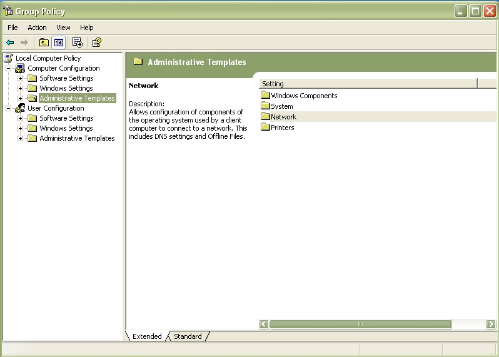Click the System folder icon in list
Image resolution: width=499 pixels, height=357 pixels.
click(x=265, y=106)
